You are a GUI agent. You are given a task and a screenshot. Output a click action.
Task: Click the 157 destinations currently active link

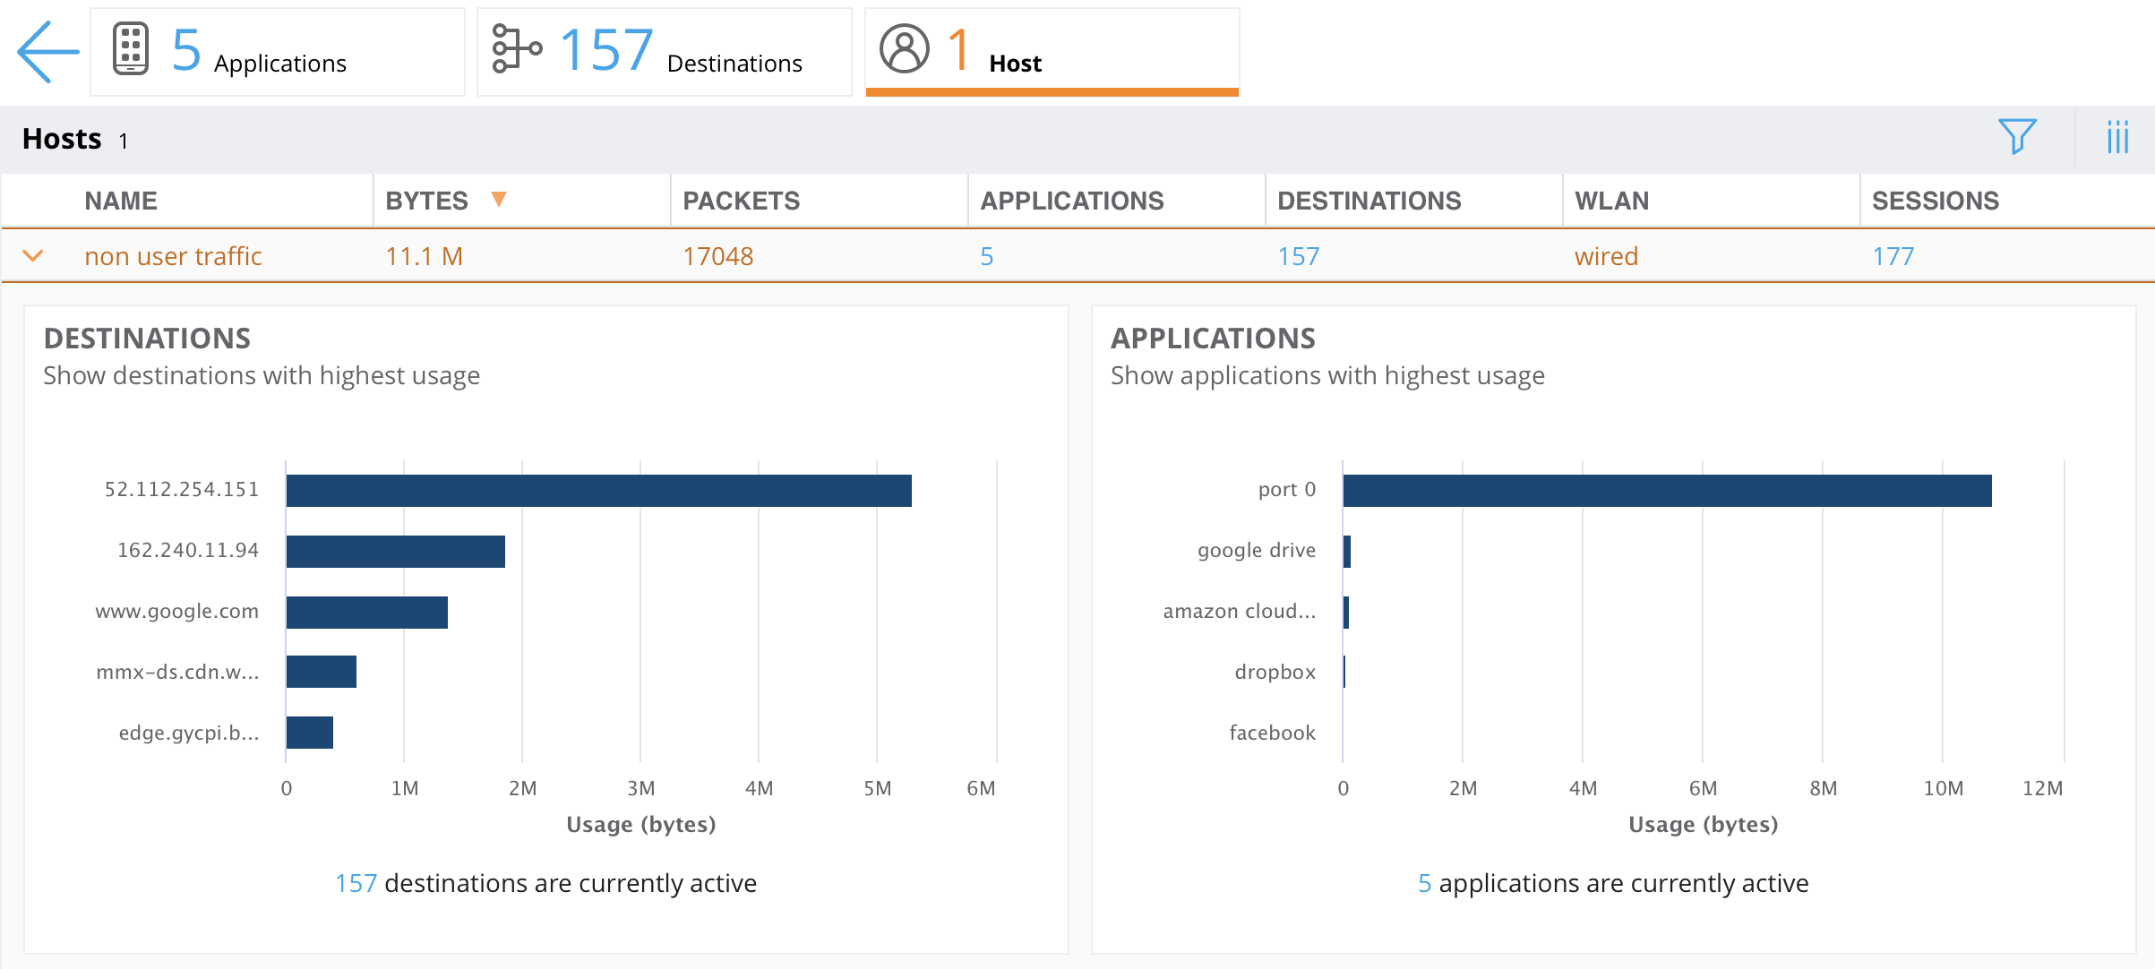[356, 883]
